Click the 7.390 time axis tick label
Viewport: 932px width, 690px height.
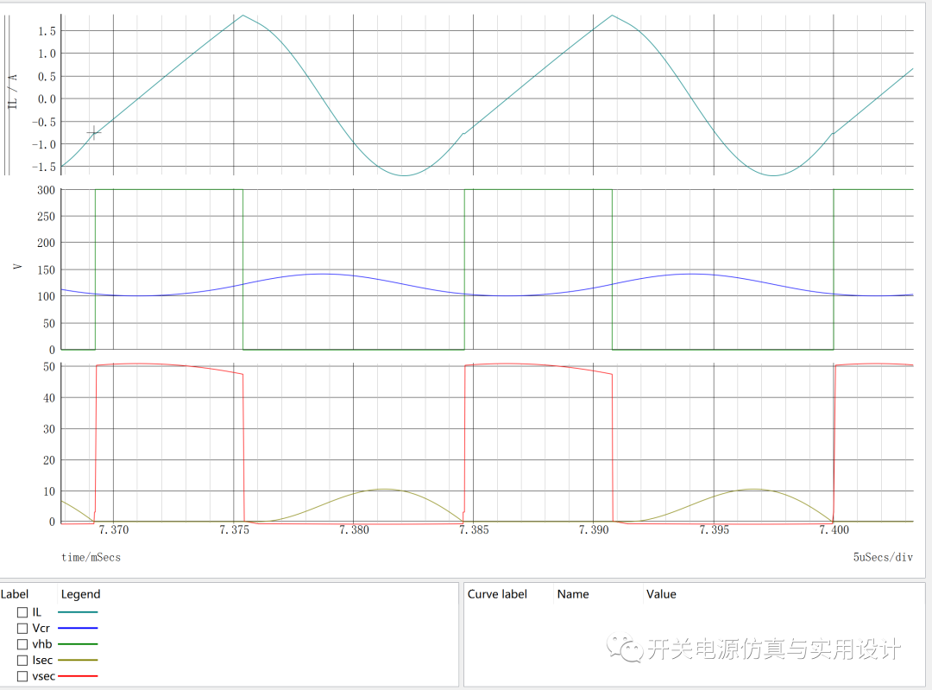pyautogui.click(x=594, y=530)
